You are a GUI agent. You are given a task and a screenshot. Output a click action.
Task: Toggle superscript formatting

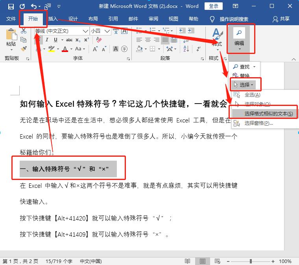point(87,40)
